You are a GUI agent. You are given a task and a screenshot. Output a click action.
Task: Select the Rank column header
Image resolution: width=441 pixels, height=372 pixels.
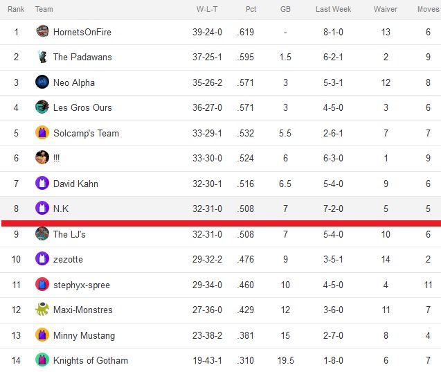(x=16, y=9)
